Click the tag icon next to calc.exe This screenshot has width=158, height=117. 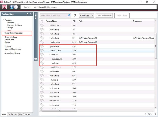pos(42,63)
